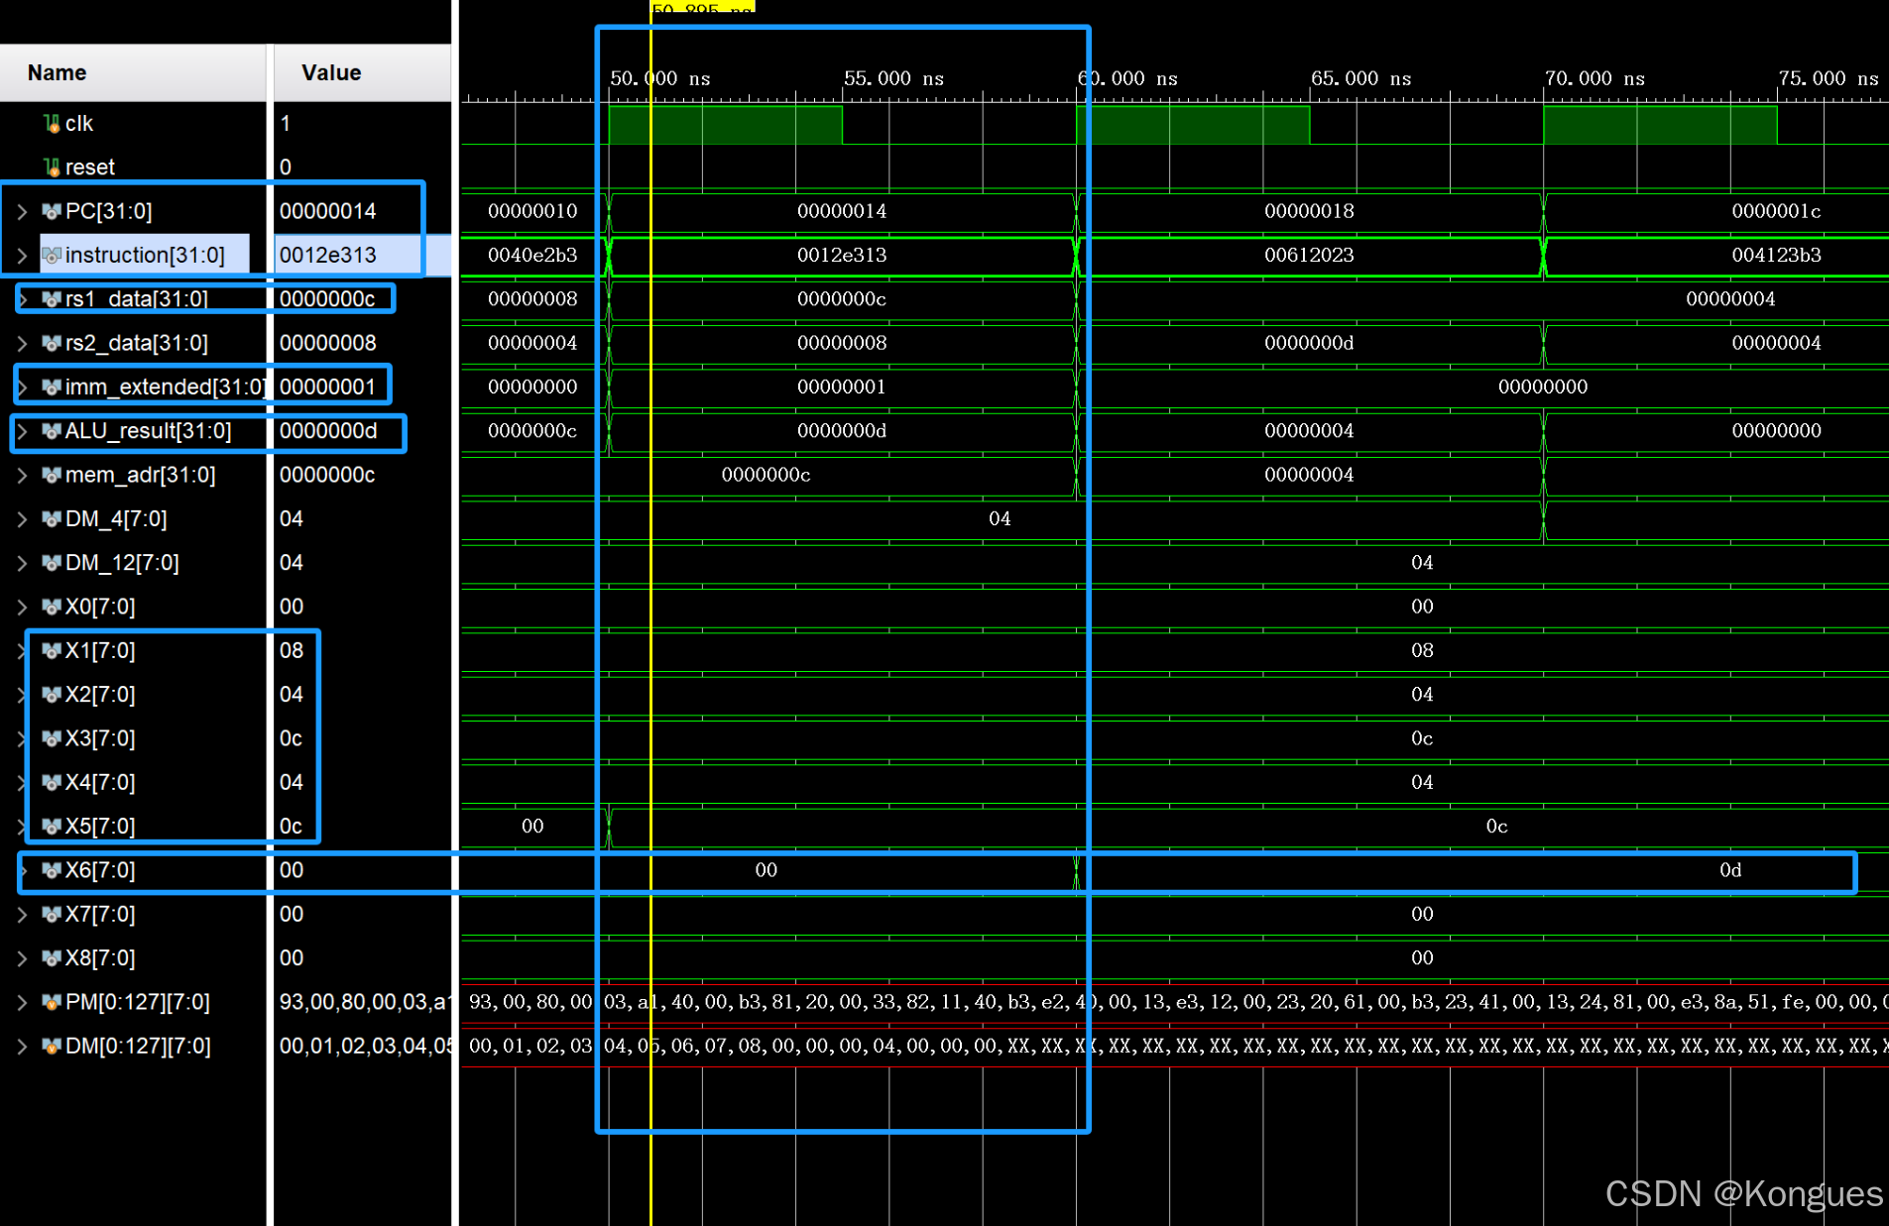Click the DM_12[7:0] bus icon
Screen dimensions: 1889x1226
coord(52,562)
